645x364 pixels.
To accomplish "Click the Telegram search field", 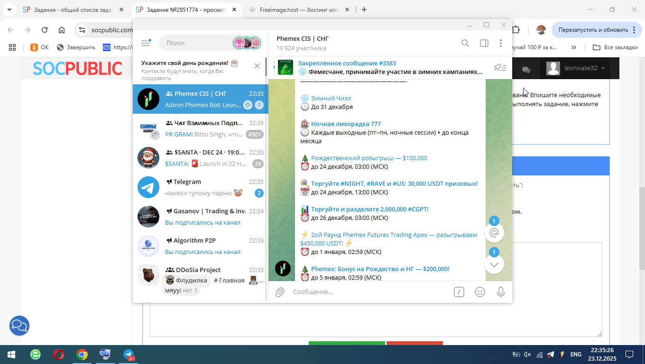I will point(210,43).
